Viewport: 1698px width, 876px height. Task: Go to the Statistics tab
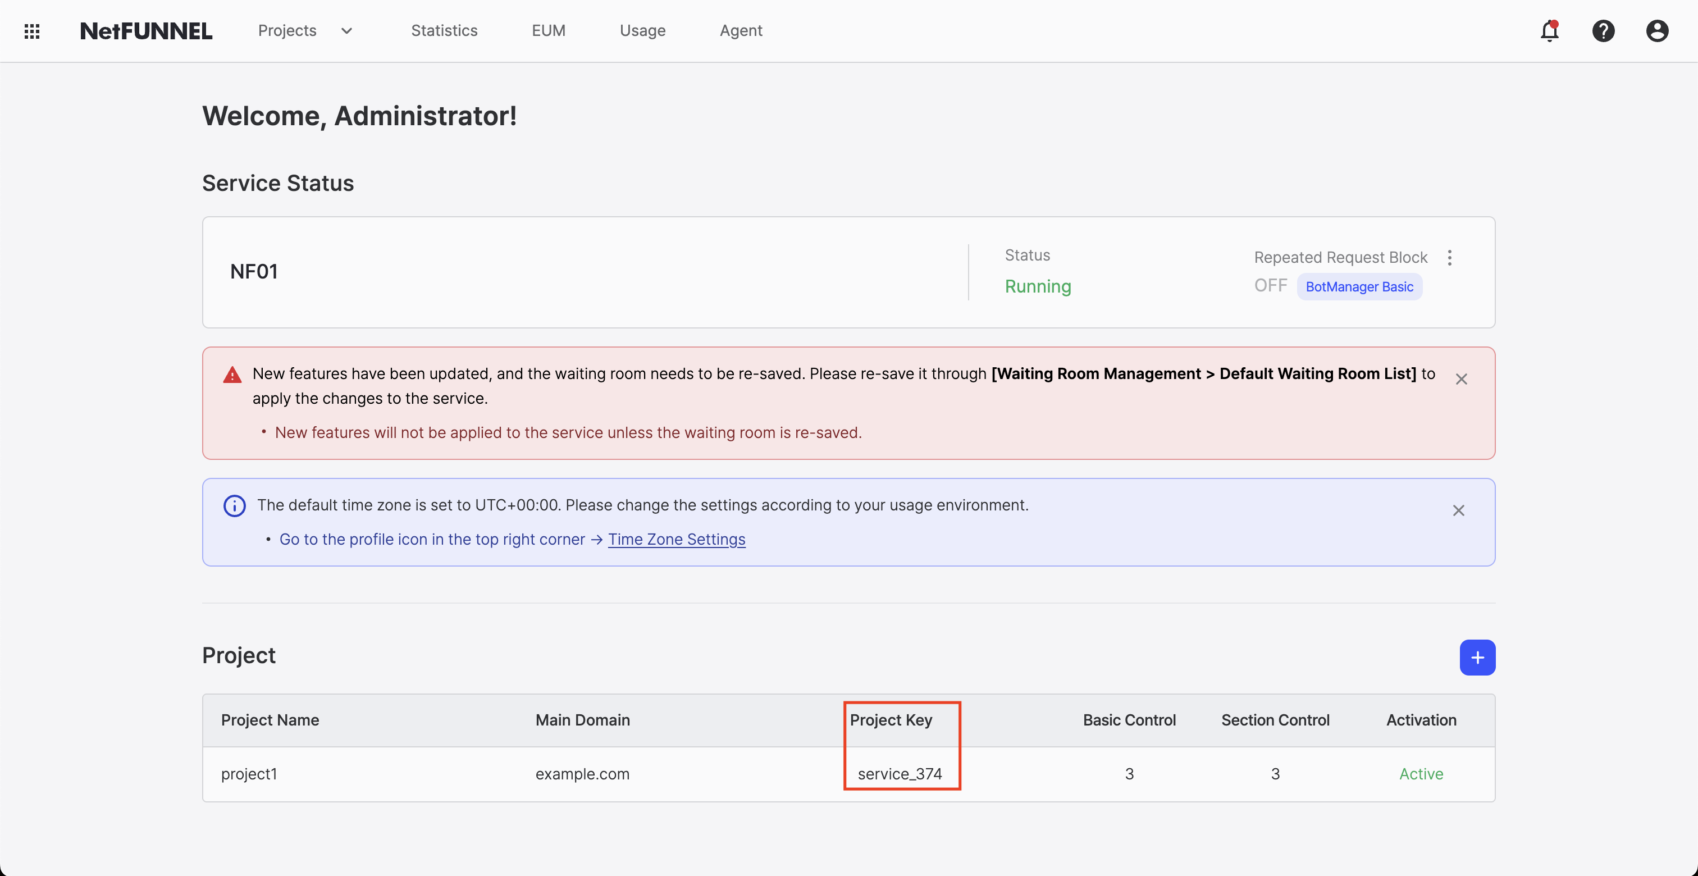444,31
